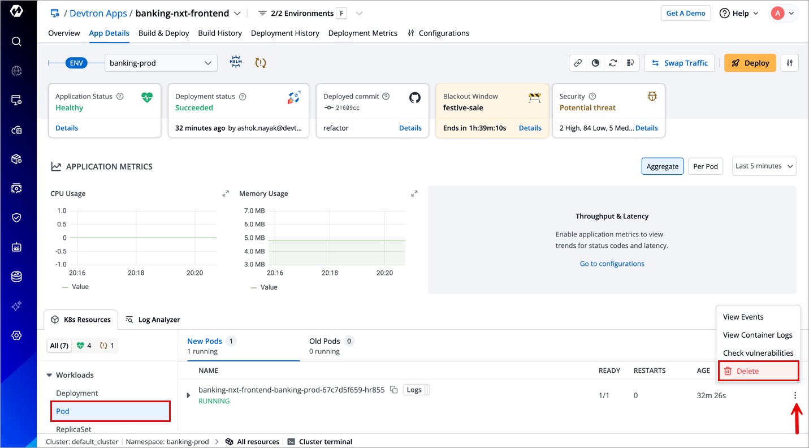Click the Deploy button
This screenshot has width=809, height=448.
(750, 63)
